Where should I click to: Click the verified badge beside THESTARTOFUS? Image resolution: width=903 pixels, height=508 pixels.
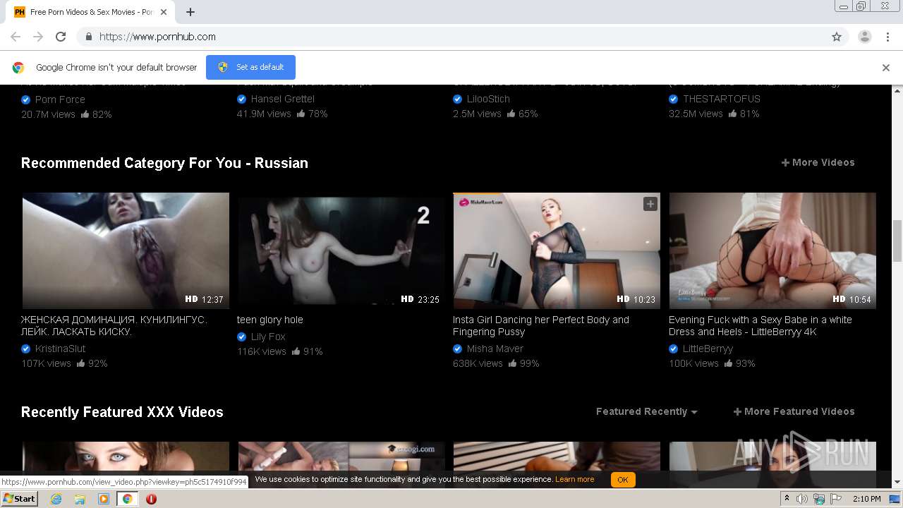[x=674, y=99]
